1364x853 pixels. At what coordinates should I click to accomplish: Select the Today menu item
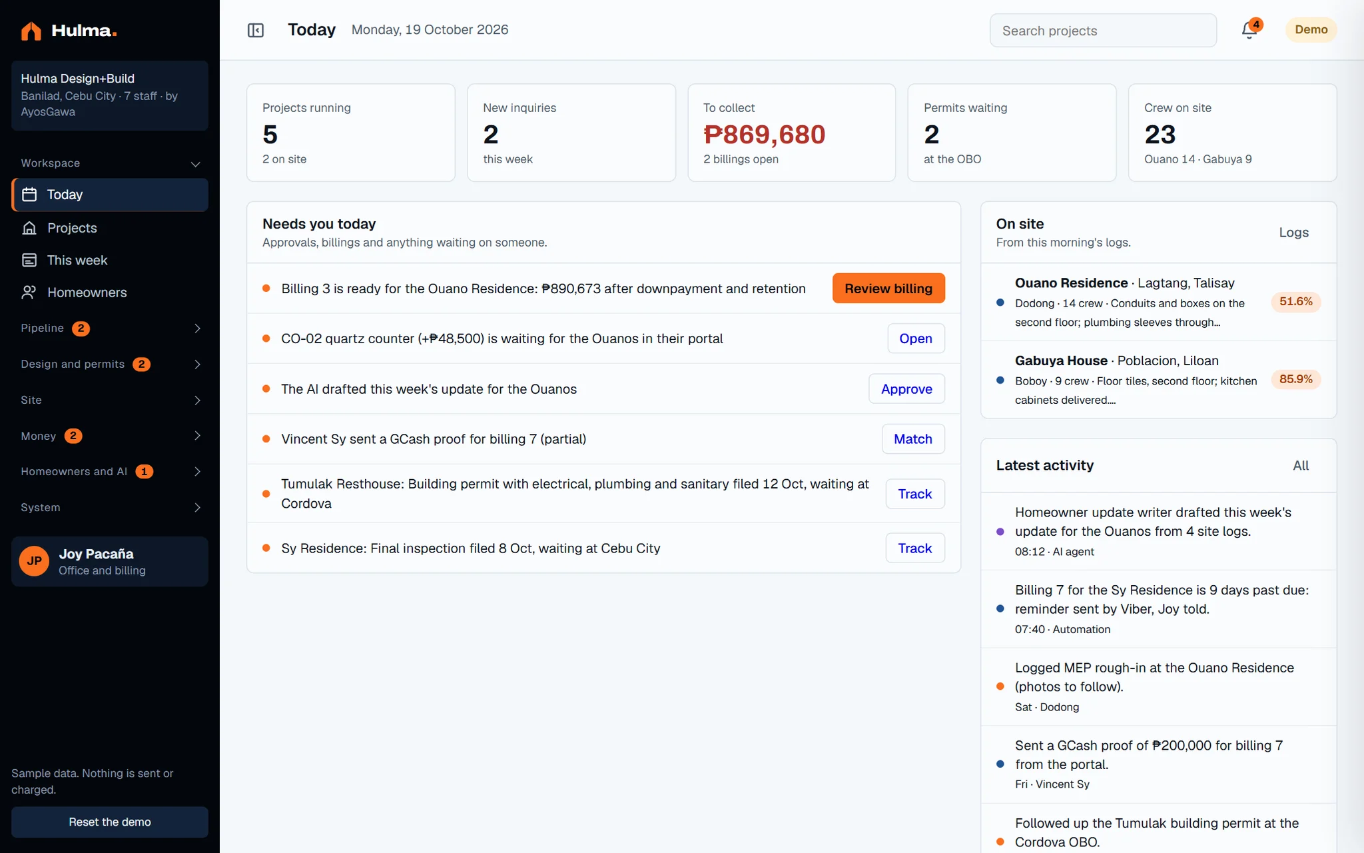(110, 195)
